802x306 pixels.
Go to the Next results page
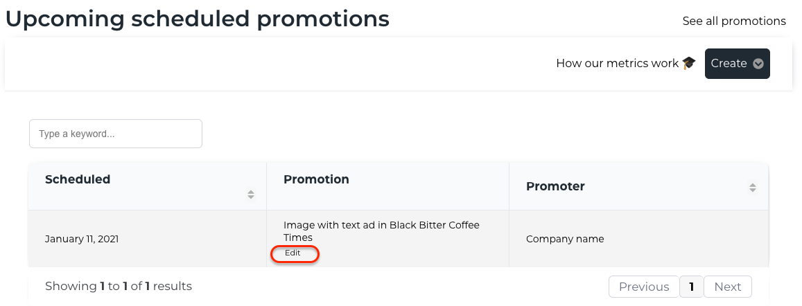point(728,287)
